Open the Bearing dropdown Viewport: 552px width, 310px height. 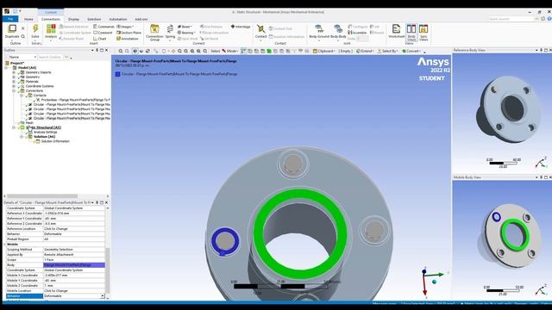tap(186, 33)
